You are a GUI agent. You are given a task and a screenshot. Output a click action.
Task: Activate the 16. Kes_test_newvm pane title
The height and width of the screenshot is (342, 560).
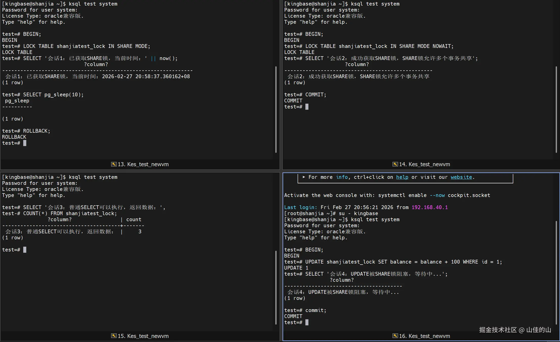424,336
